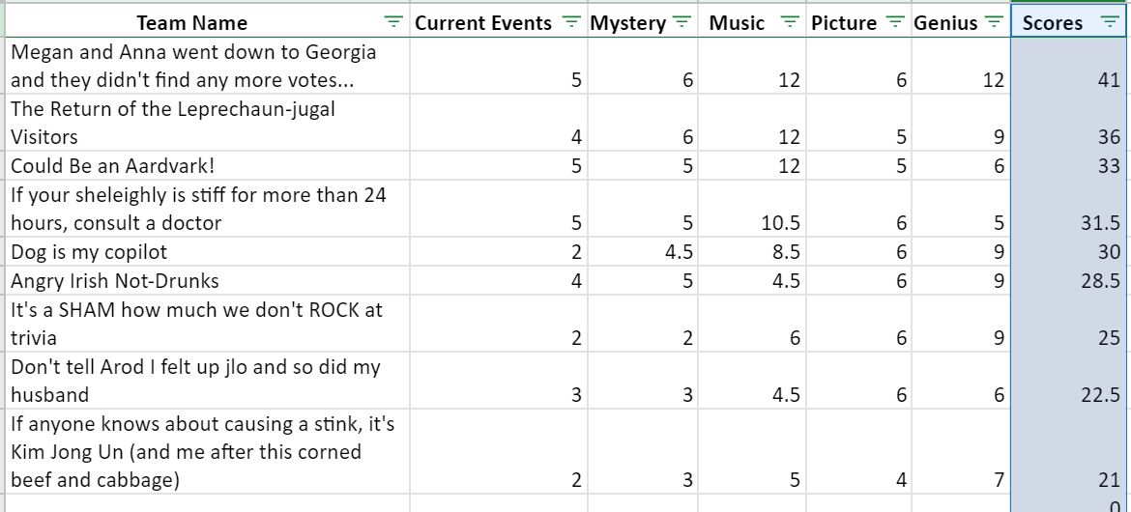Select the score cell showing 22.5
The image size is (1131, 512).
(1071, 380)
